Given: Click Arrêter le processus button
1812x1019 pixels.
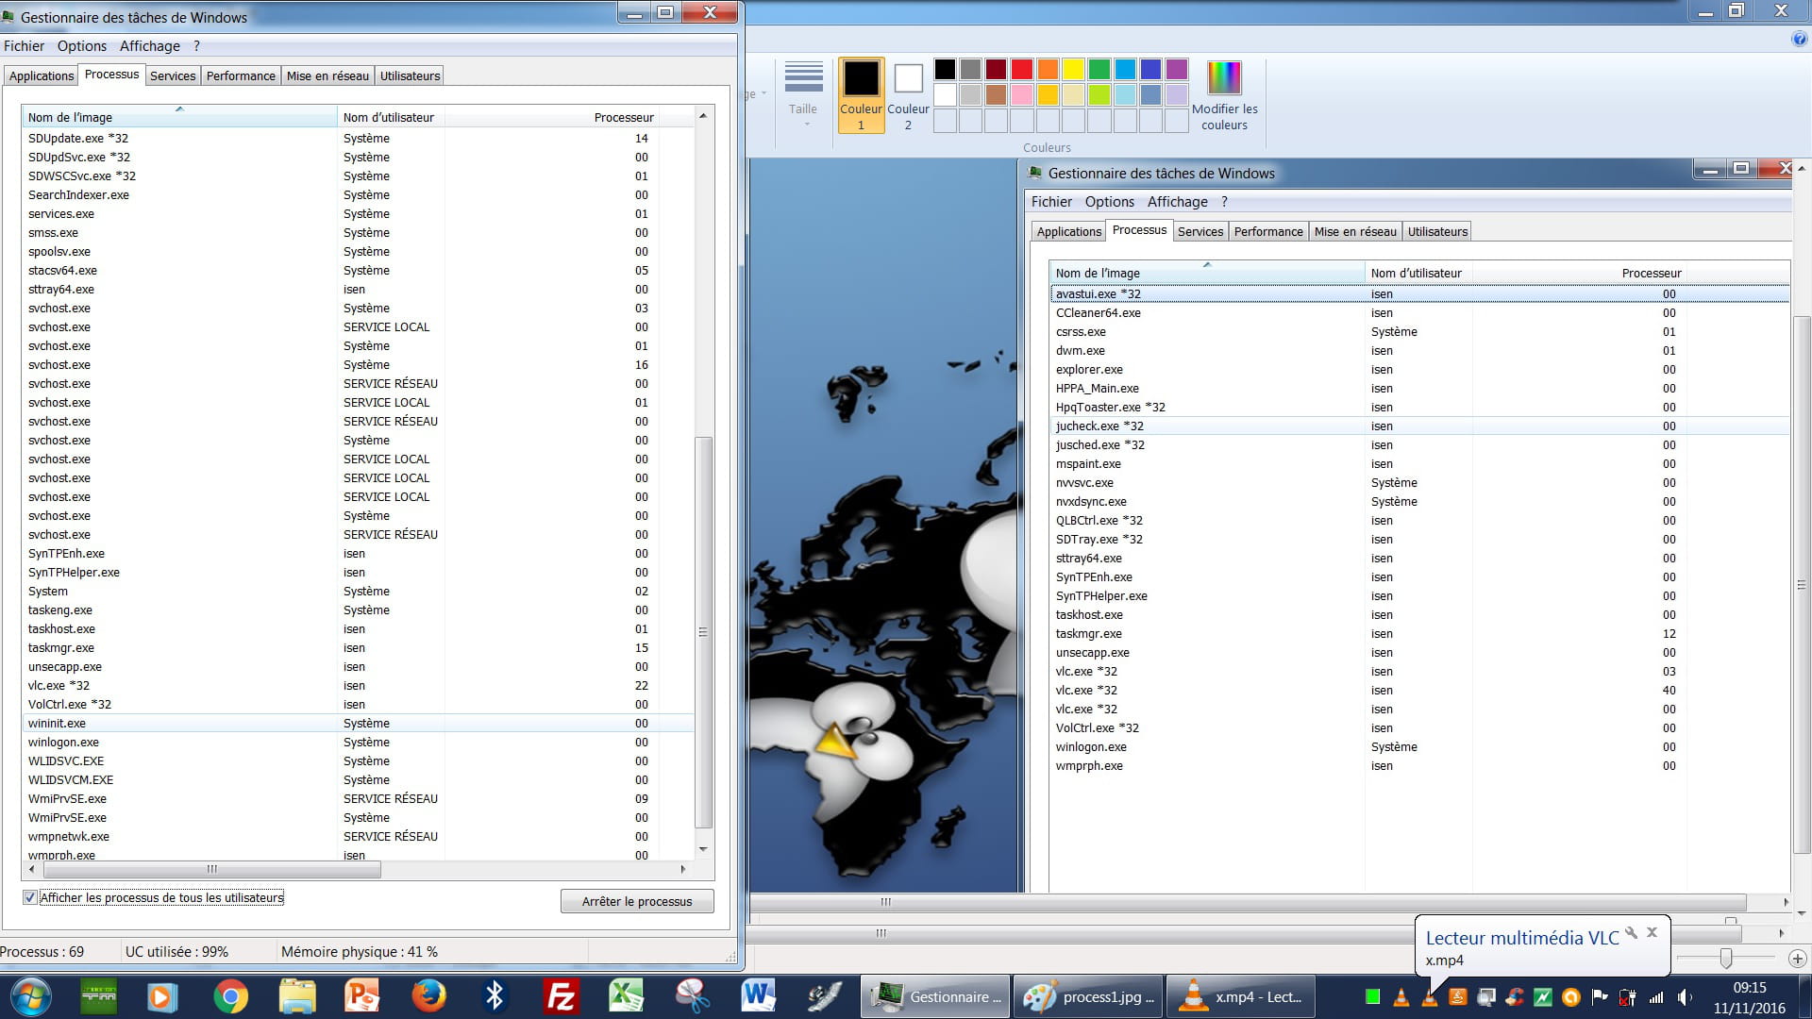Looking at the screenshot, I should coord(637,901).
